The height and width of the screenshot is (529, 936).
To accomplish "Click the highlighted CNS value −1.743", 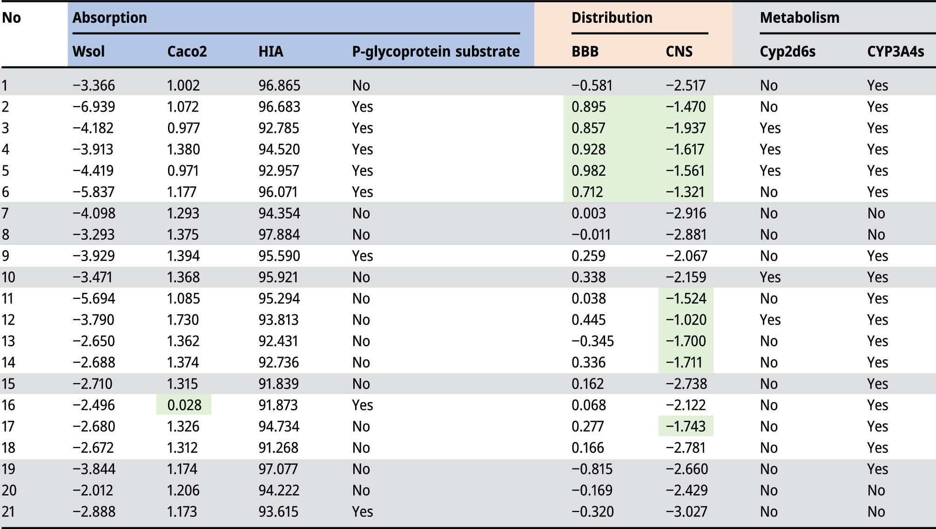I will [686, 426].
